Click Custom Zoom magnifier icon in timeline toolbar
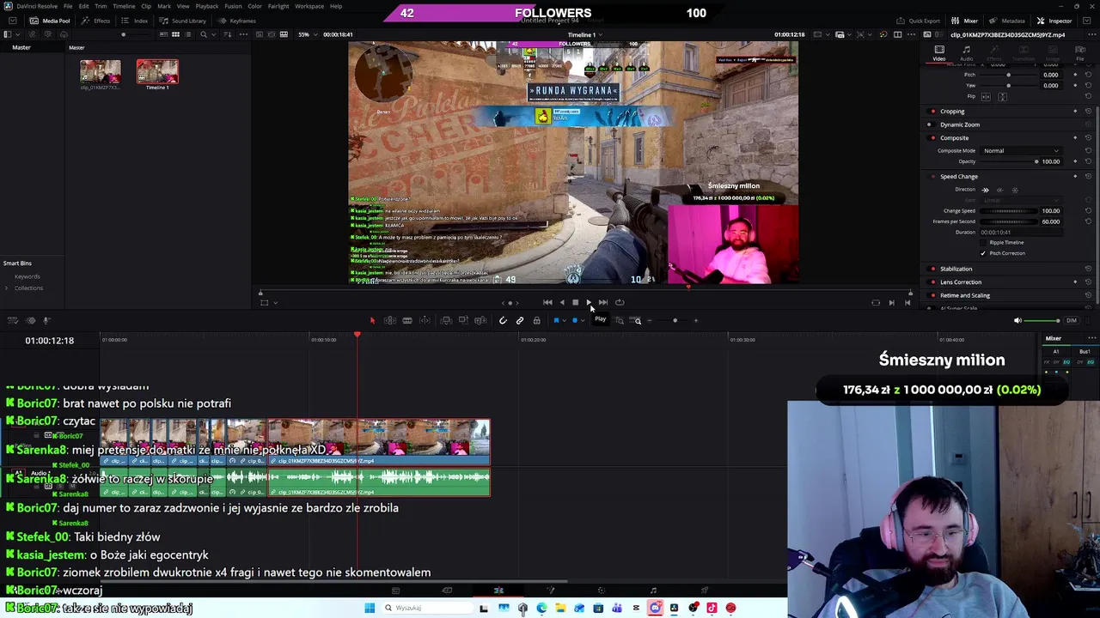This screenshot has width=1100, height=618. 637,320
